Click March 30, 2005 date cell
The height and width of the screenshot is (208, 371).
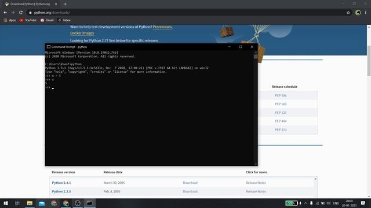114,183
